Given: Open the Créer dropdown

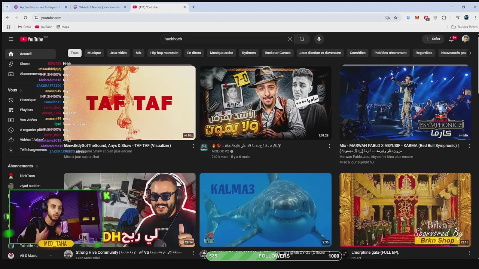Looking at the screenshot, I should tap(433, 39).
